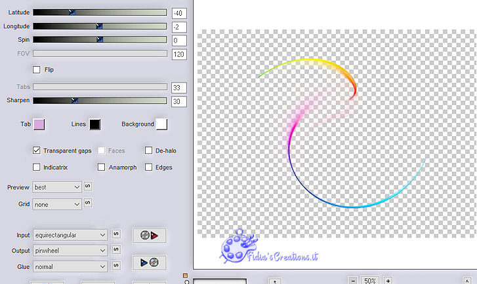Enable the Flip checkbox
The width and height of the screenshot is (477, 284).
point(37,69)
